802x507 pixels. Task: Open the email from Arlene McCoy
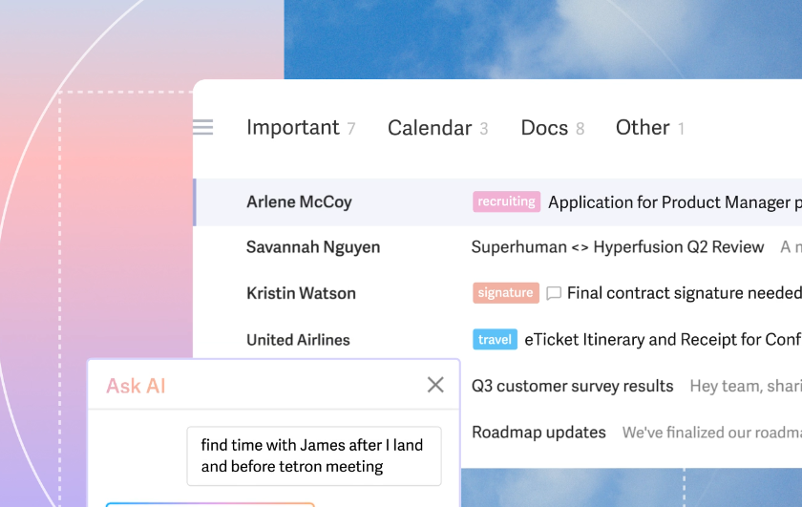497,202
